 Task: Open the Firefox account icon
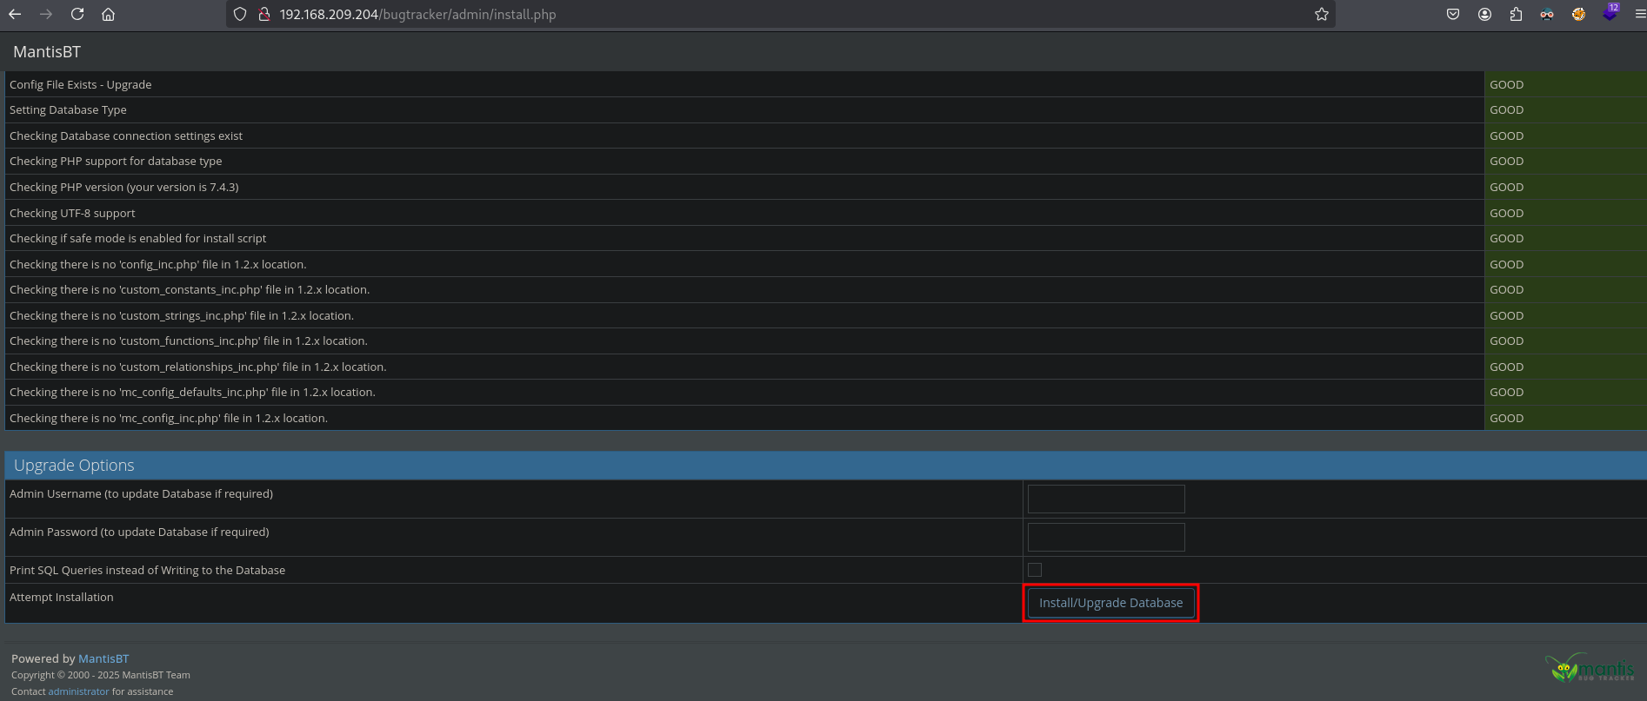pyautogui.click(x=1484, y=14)
